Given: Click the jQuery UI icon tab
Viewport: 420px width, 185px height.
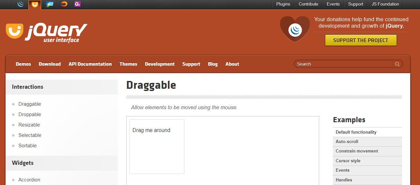Looking at the screenshot, I should [x=35, y=5].
